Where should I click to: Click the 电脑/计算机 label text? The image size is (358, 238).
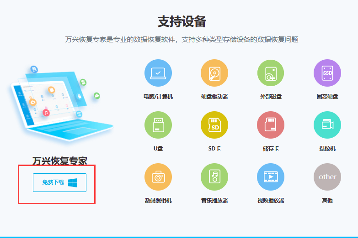[x=158, y=97]
